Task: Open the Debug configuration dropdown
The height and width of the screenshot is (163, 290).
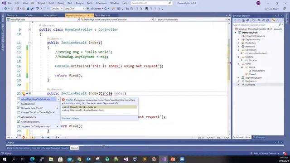Action: click(57, 9)
